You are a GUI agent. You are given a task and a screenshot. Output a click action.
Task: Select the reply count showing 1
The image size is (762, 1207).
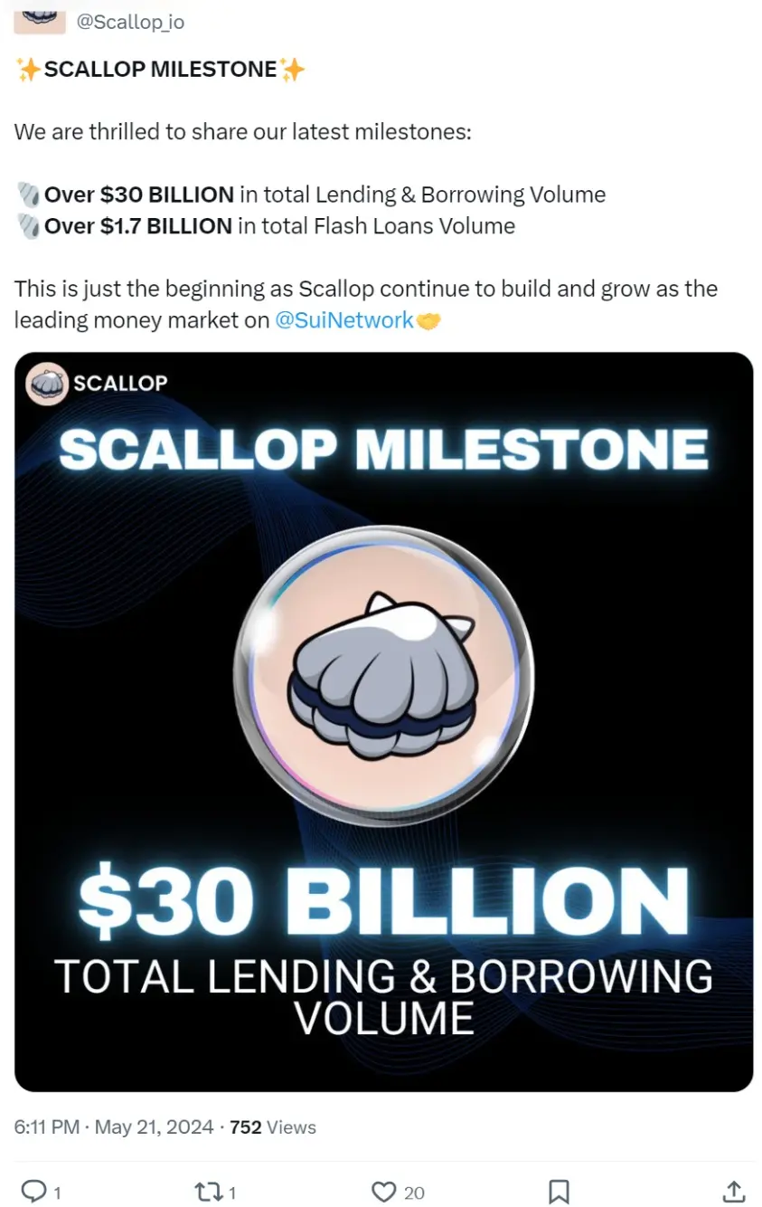[57, 1193]
